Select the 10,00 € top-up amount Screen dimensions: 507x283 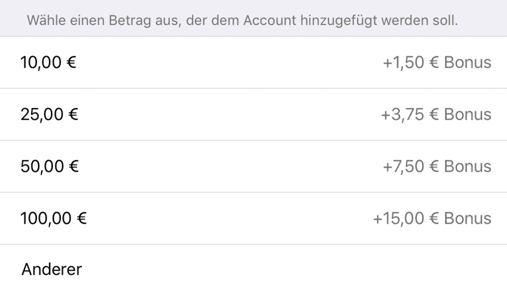48,63
